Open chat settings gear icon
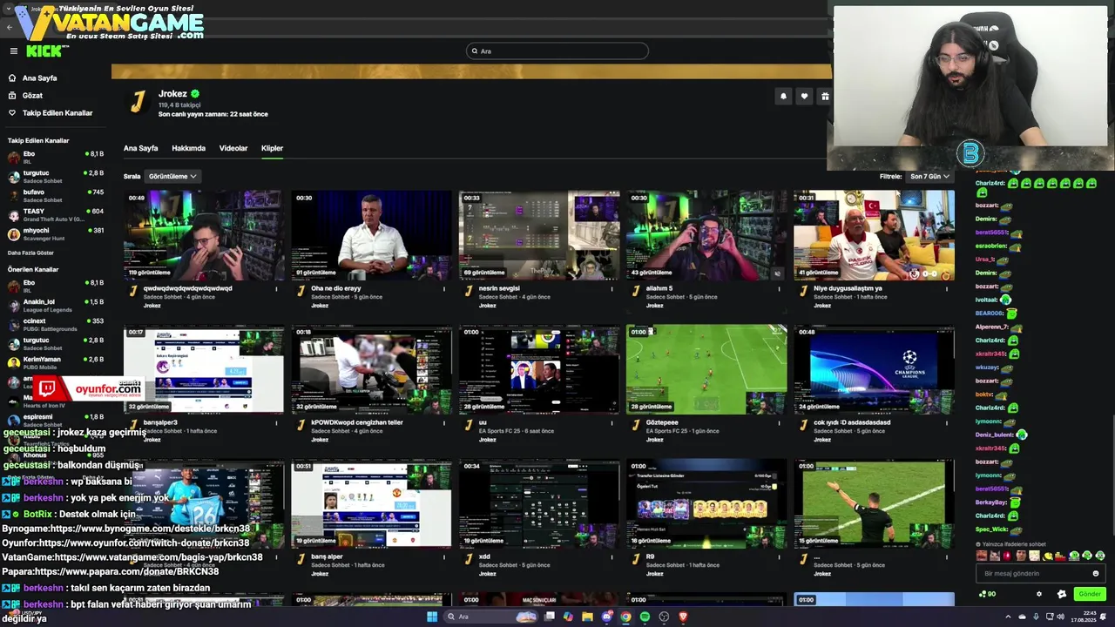Image resolution: width=1115 pixels, height=627 pixels. click(1038, 594)
